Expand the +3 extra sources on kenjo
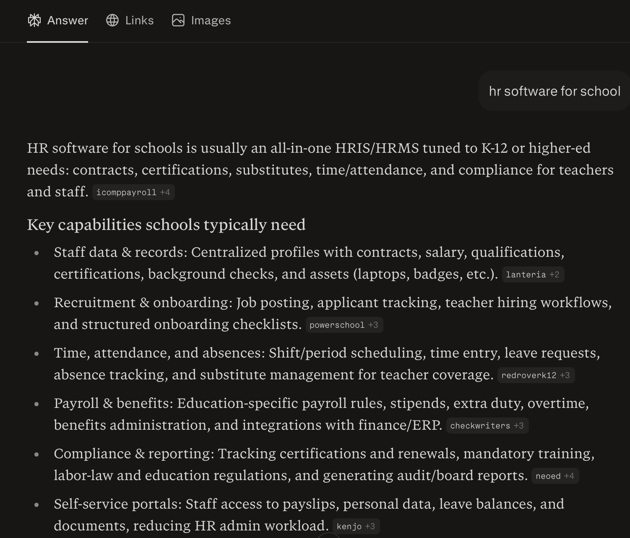 (x=370, y=526)
